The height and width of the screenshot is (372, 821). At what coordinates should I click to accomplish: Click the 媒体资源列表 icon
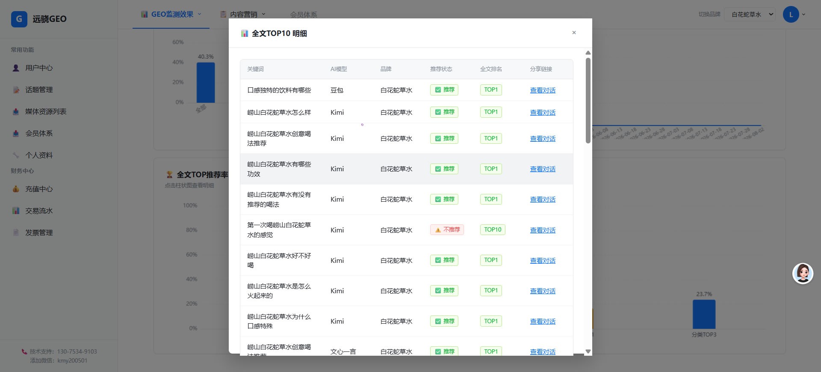[x=16, y=111]
